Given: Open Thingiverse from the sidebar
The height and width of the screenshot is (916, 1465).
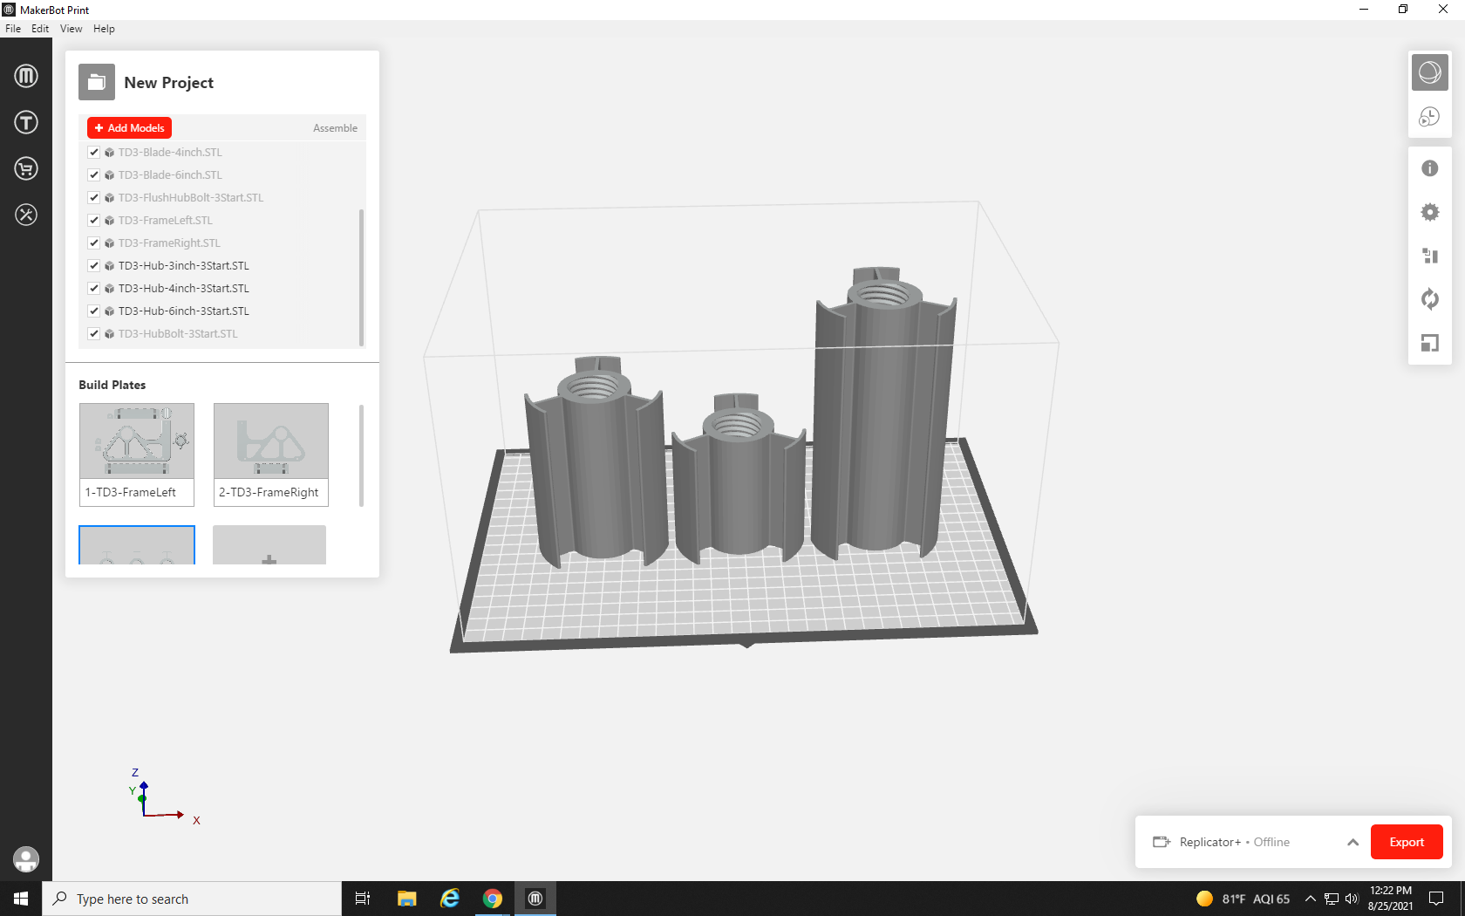Looking at the screenshot, I should pos(26,122).
